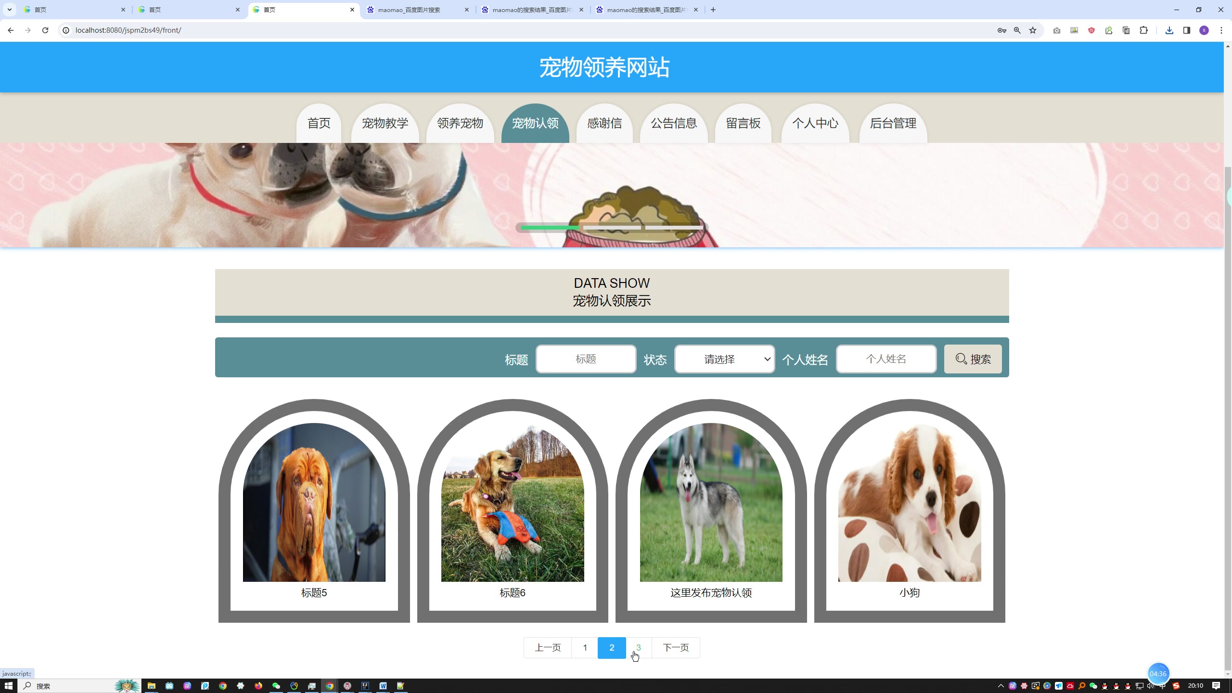This screenshot has height=693, width=1232.
Task: Switch to the first 首页 tab
Action: click(75, 10)
